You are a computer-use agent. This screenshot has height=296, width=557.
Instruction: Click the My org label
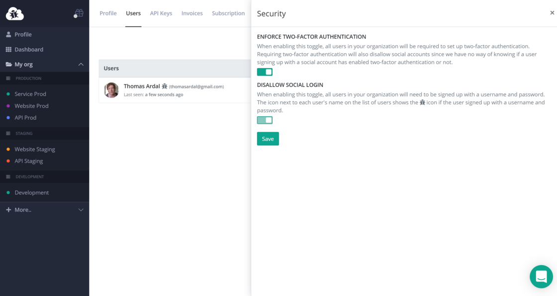[x=23, y=64]
